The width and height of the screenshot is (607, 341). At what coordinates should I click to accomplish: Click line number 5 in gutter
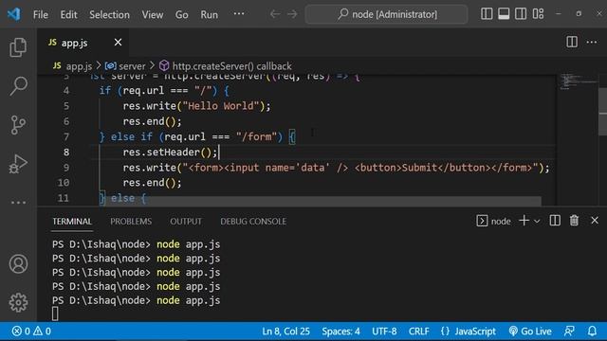tap(66, 106)
